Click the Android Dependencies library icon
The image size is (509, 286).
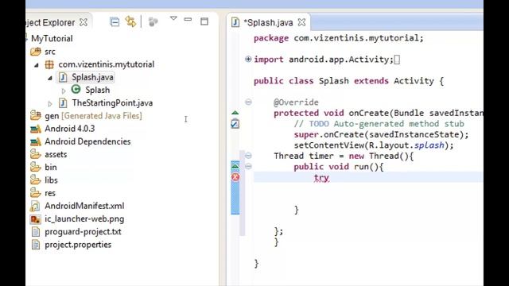click(x=36, y=141)
